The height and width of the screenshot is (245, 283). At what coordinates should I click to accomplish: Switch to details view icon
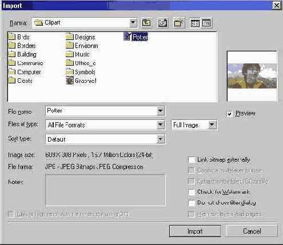206,23
